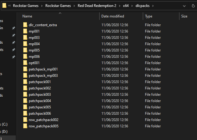Screen dimensions: 197x140
Task: Sort files by Date modified column
Action: pos(113,16)
